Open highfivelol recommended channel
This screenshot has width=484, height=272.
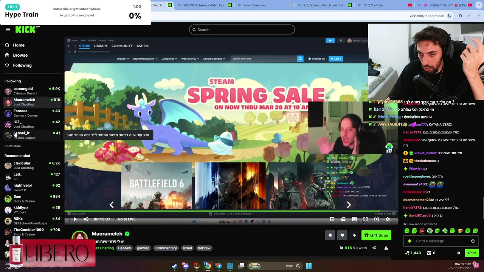click(x=32, y=187)
